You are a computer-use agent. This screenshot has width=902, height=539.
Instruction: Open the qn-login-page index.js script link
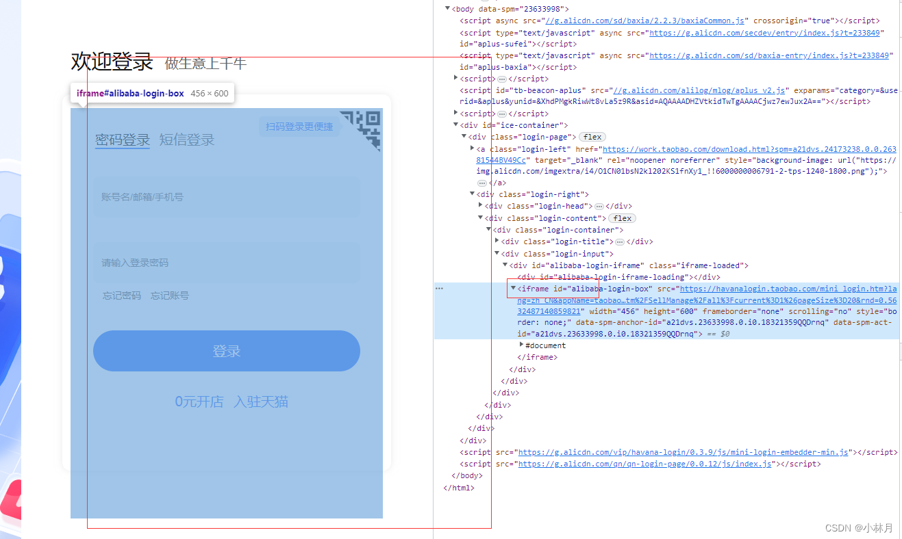(x=645, y=464)
